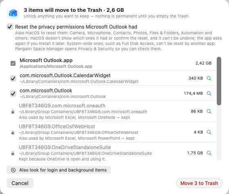Viewport: 229px width, 194px height.
Task: Click the Microsoft Outlook app icon in header
Action: click(13, 13)
